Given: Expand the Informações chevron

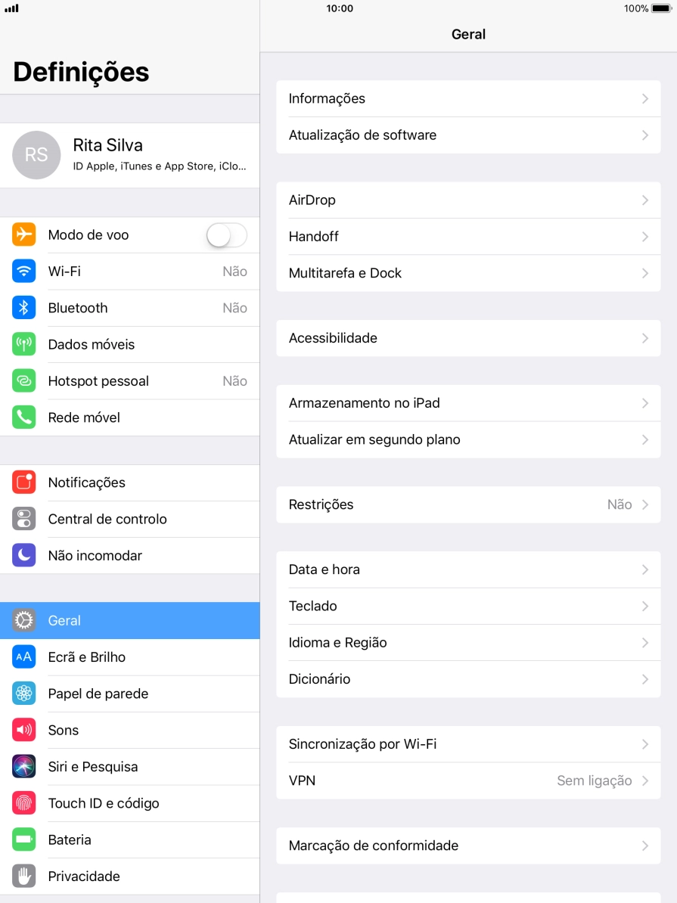Looking at the screenshot, I should [645, 98].
